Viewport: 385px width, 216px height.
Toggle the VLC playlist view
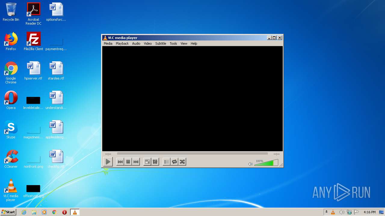point(166,162)
